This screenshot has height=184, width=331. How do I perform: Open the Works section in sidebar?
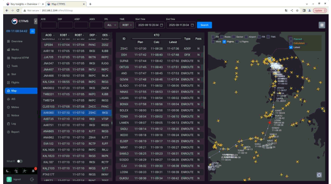pos(21,49)
